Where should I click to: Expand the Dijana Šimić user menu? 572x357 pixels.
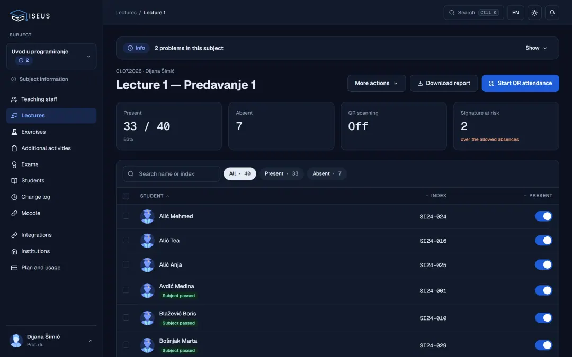pos(51,341)
